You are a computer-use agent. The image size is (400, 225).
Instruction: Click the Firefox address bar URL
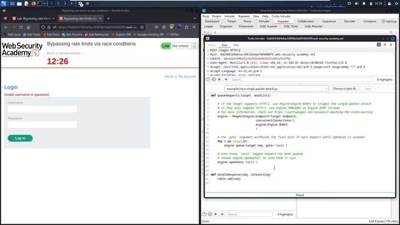pyautogui.click(x=97, y=27)
